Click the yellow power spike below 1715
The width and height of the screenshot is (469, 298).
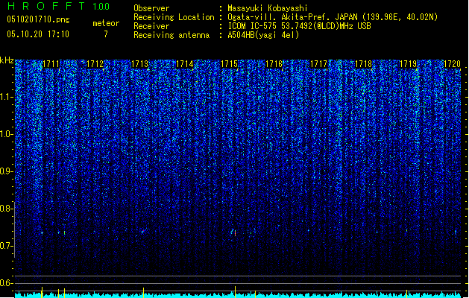235,291
